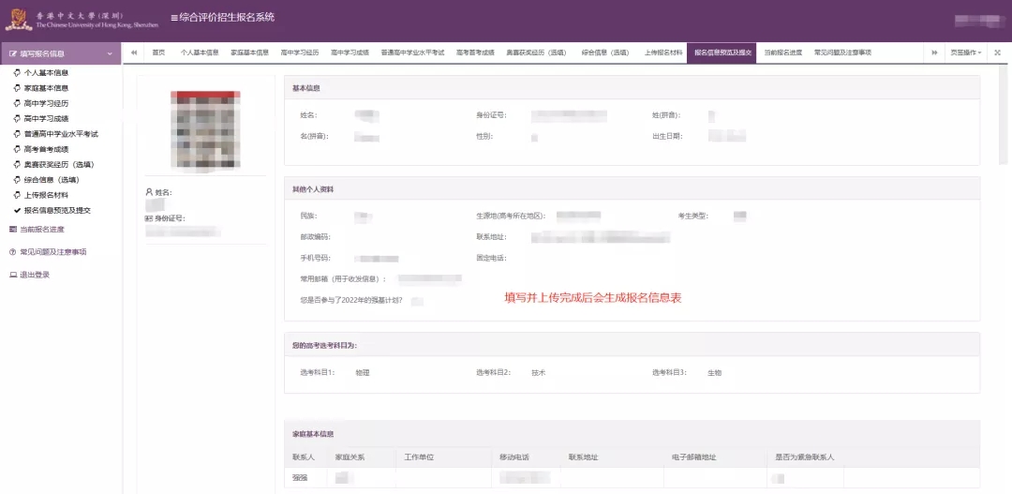Click the 退出登录 logout icon in sidebar

[12, 275]
